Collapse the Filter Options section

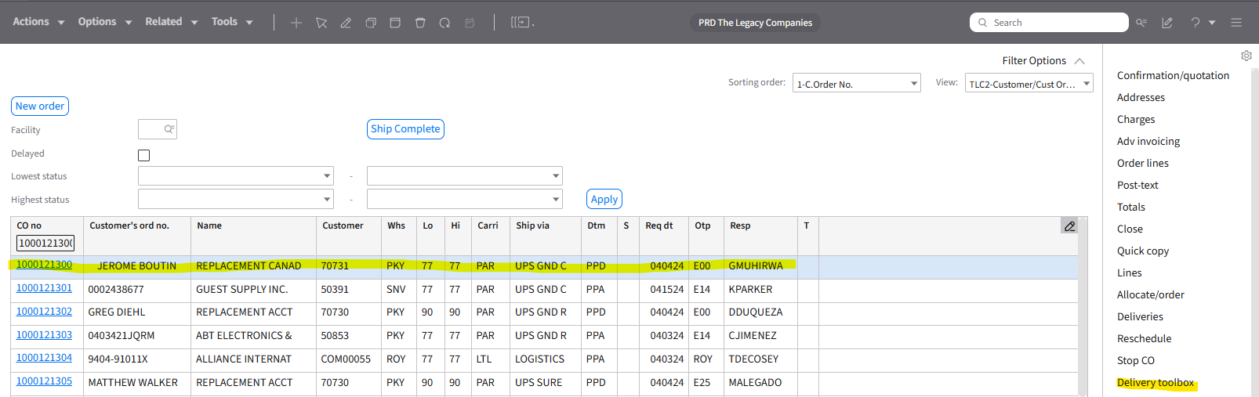coord(1079,61)
